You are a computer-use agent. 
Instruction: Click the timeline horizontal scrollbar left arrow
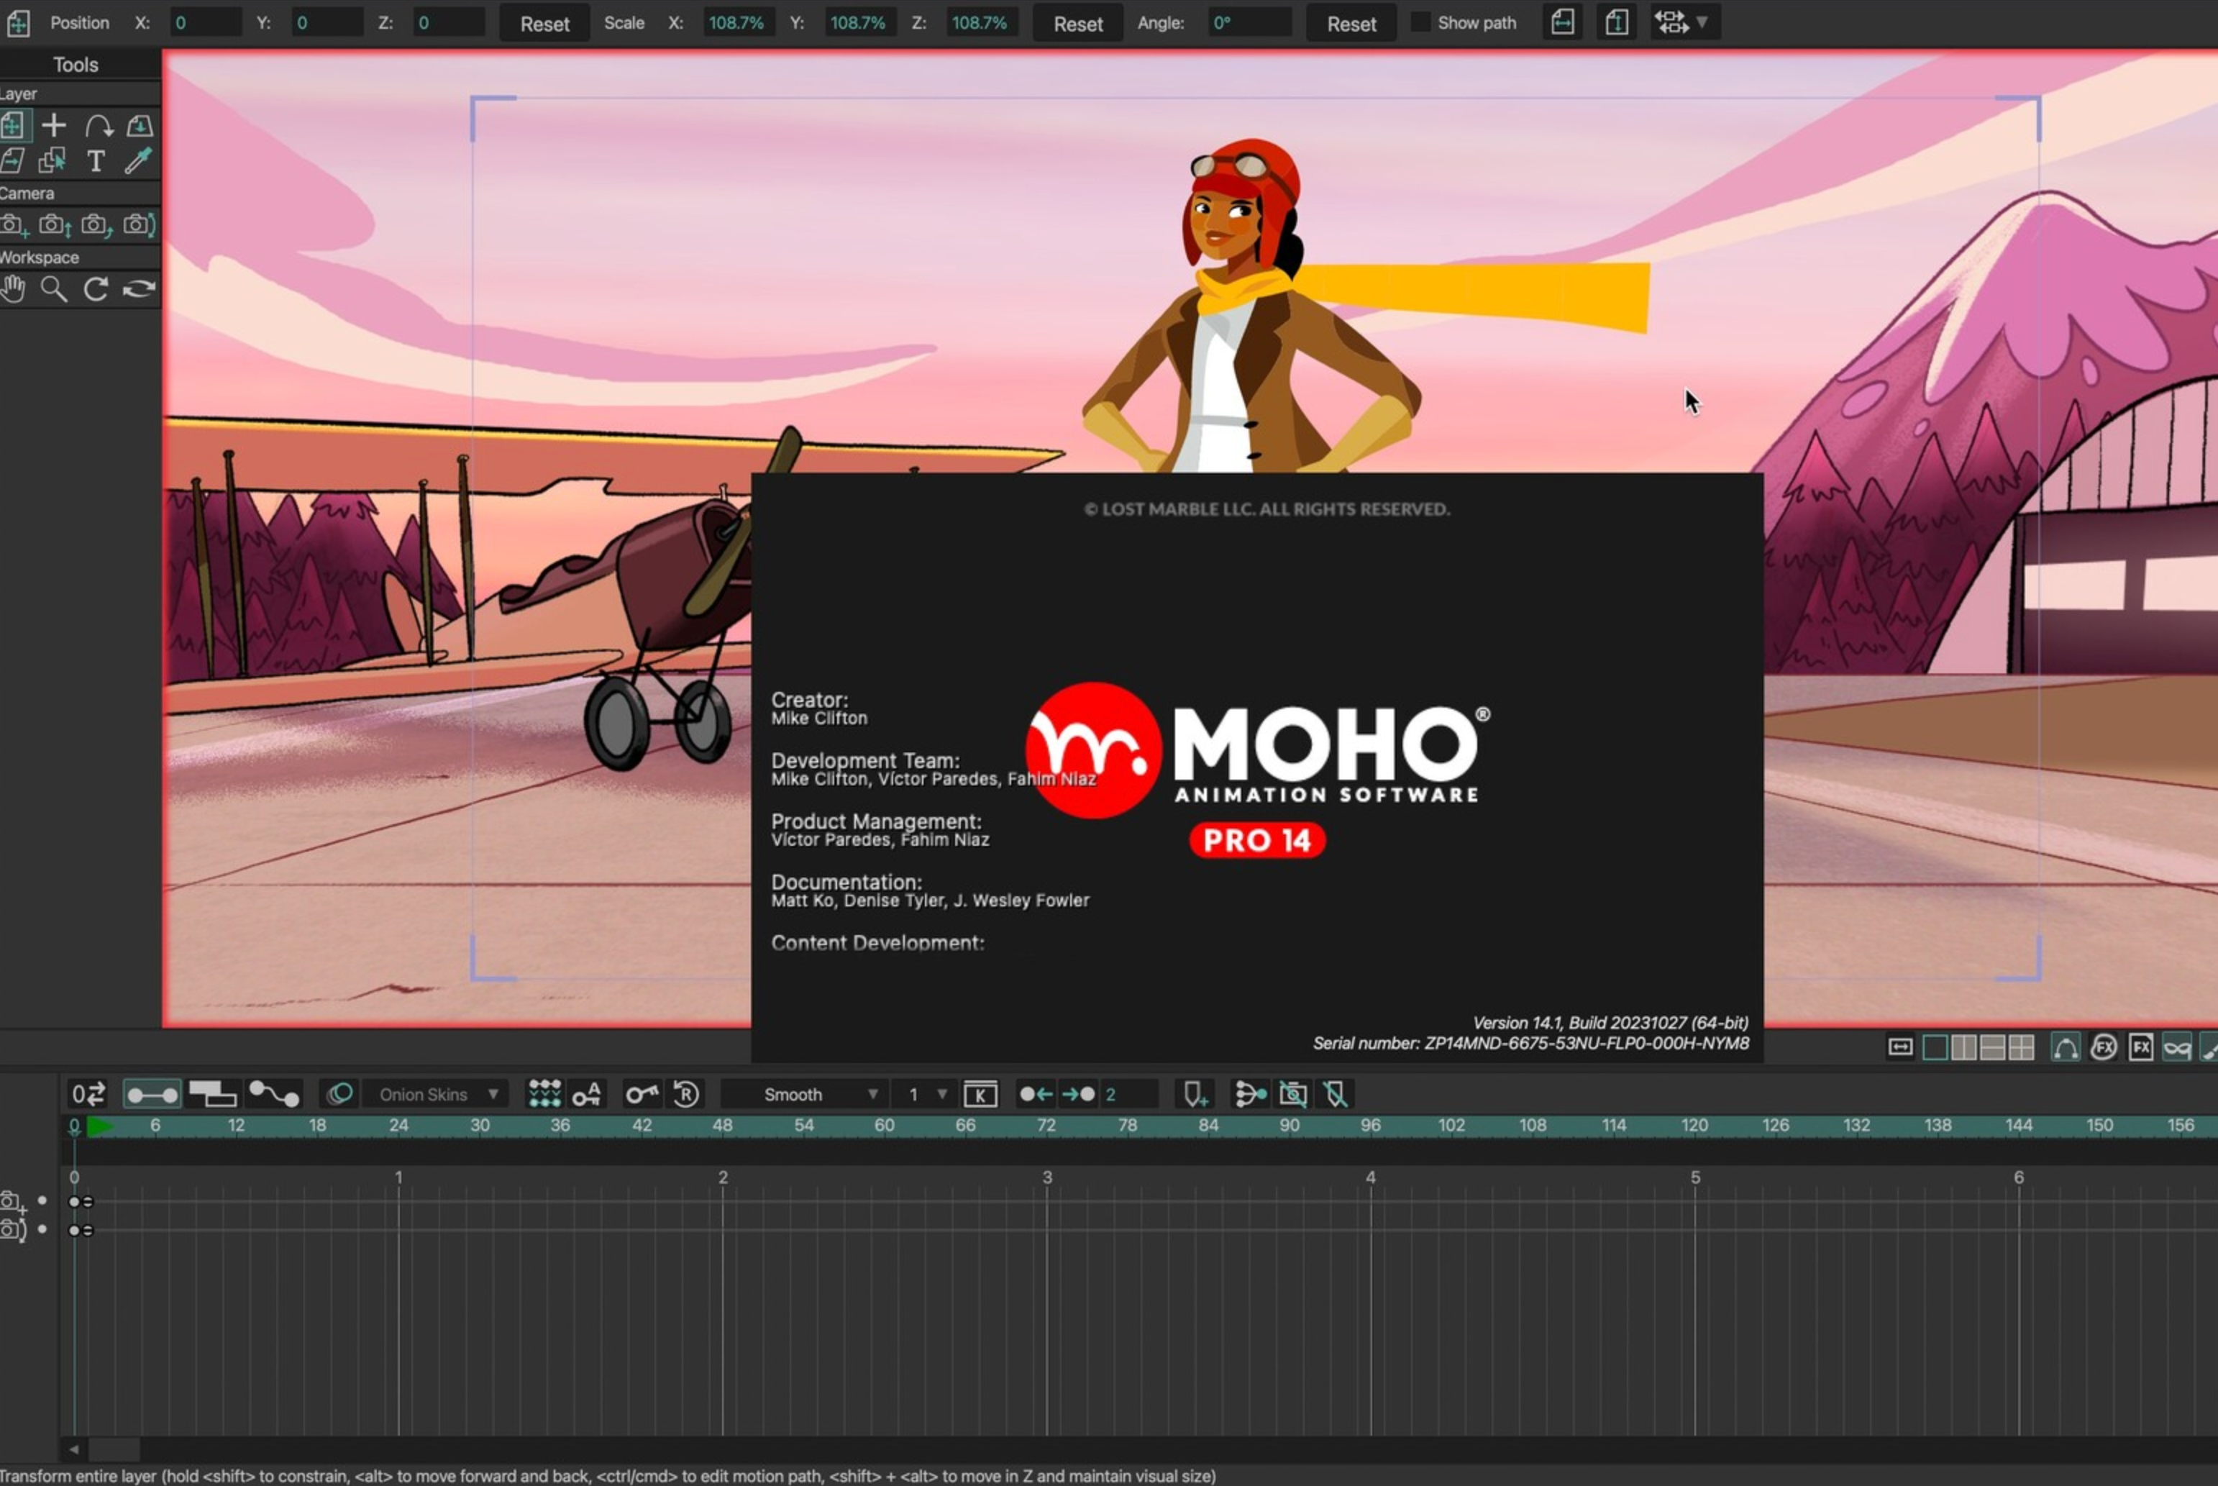[74, 1450]
